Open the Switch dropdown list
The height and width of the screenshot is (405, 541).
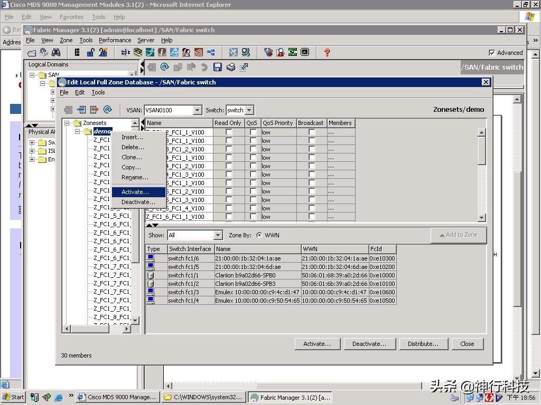[x=249, y=110]
